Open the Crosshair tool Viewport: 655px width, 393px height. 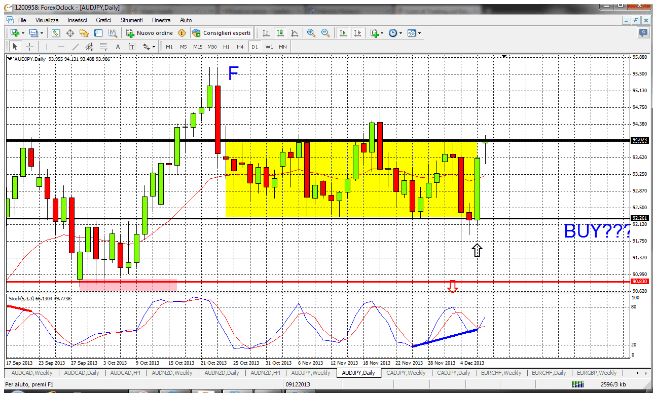point(30,46)
